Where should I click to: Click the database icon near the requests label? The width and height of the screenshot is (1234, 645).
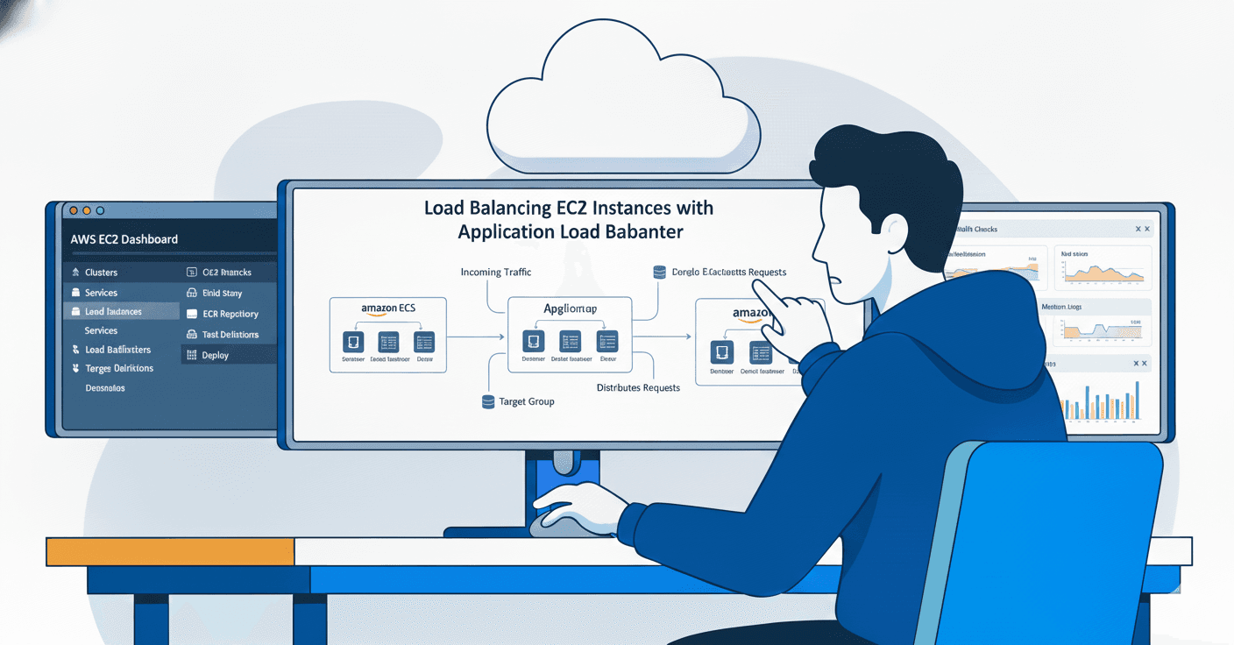coord(658,272)
